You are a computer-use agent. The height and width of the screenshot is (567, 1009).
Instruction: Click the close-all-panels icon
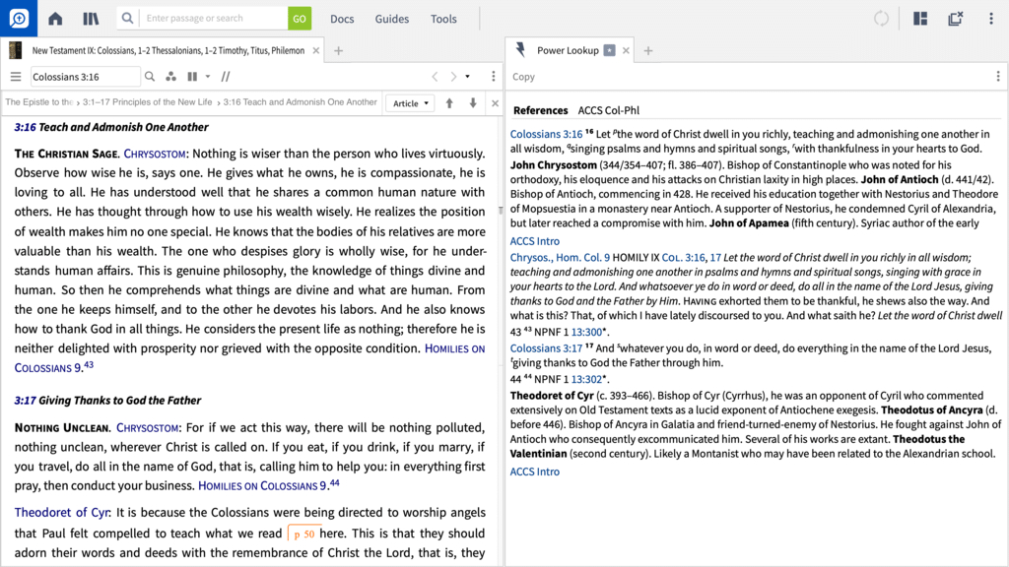(956, 19)
